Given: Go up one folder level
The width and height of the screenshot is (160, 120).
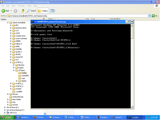Looking at the screenshot, I should (23, 11).
